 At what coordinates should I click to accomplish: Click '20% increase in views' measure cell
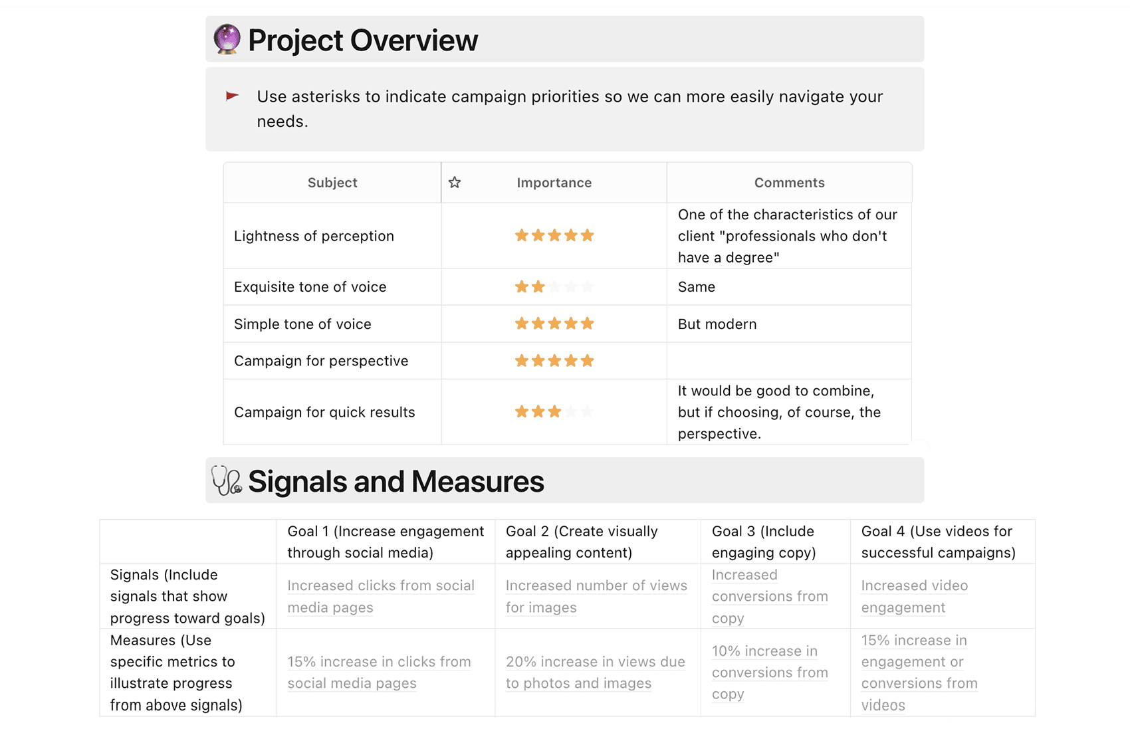click(598, 673)
